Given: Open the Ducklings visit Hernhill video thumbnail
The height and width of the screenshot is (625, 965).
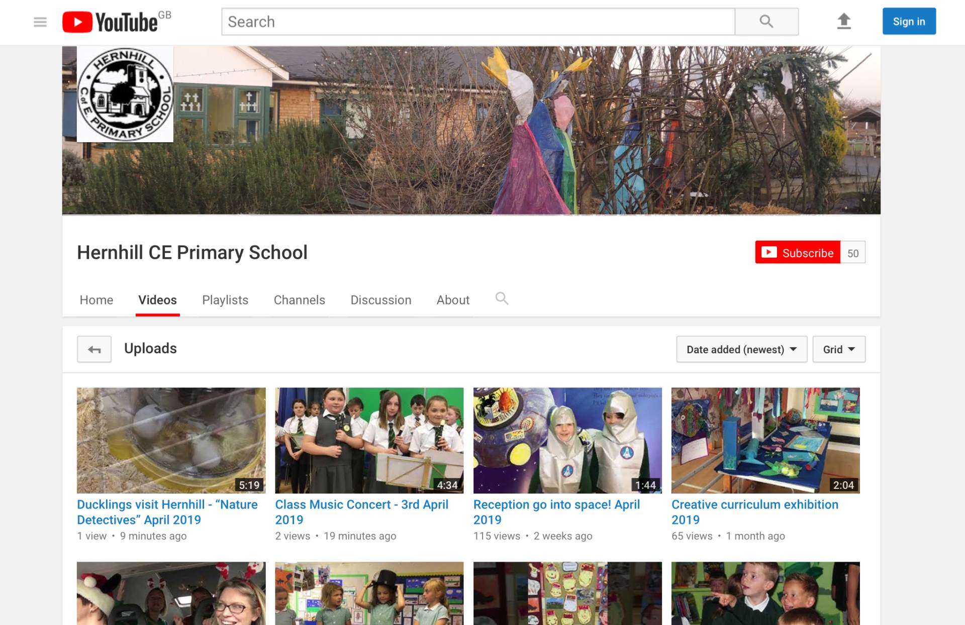Looking at the screenshot, I should coord(171,440).
